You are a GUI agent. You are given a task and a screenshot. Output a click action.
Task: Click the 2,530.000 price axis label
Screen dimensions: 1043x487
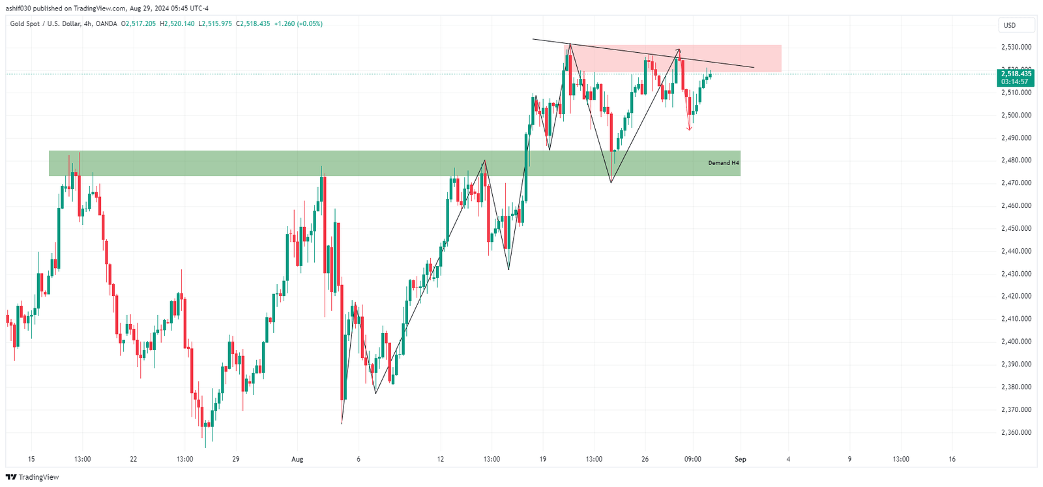point(1016,47)
